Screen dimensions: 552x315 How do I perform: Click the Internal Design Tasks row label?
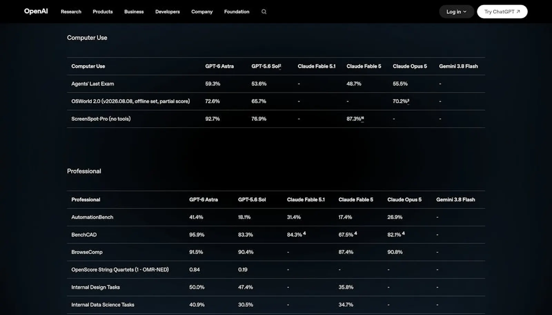pos(96,287)
